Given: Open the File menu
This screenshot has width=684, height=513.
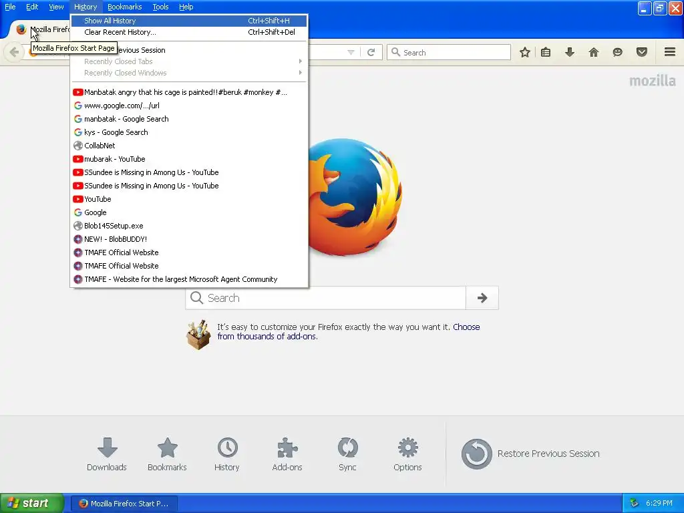Looking at the screenshot, I should click(x=10, y=7).
